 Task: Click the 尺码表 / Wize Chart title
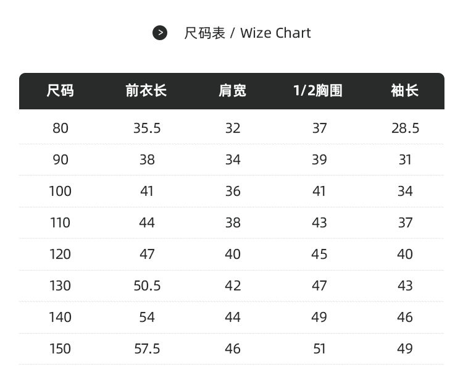click(248, 33)
